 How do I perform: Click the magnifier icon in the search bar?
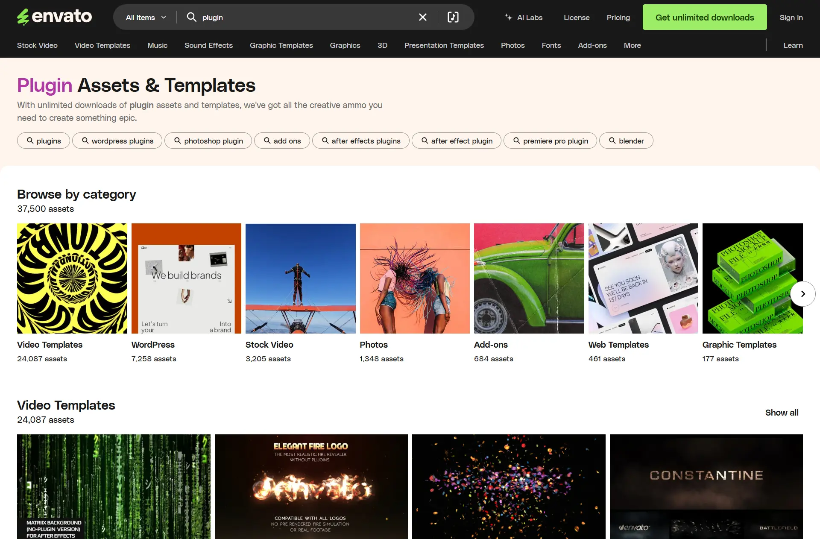pyautogui.click(x=191, y=17)
